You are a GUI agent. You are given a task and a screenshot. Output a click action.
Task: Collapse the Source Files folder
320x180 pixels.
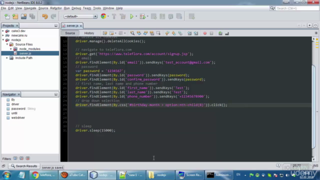pyautogui.click(x=7, y=44)
